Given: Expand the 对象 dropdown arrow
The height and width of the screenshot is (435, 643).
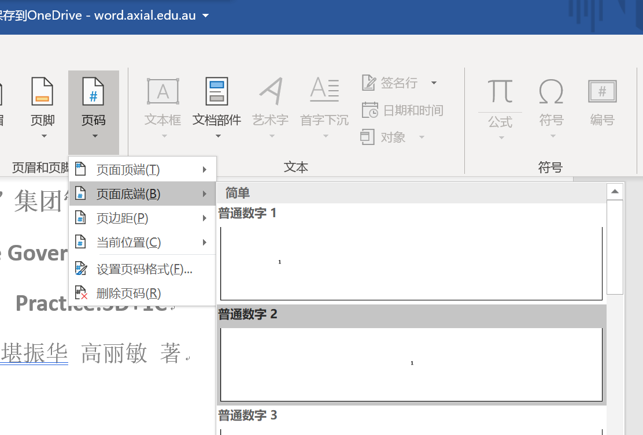Looking at the screenshot, I should coord(422,137).
